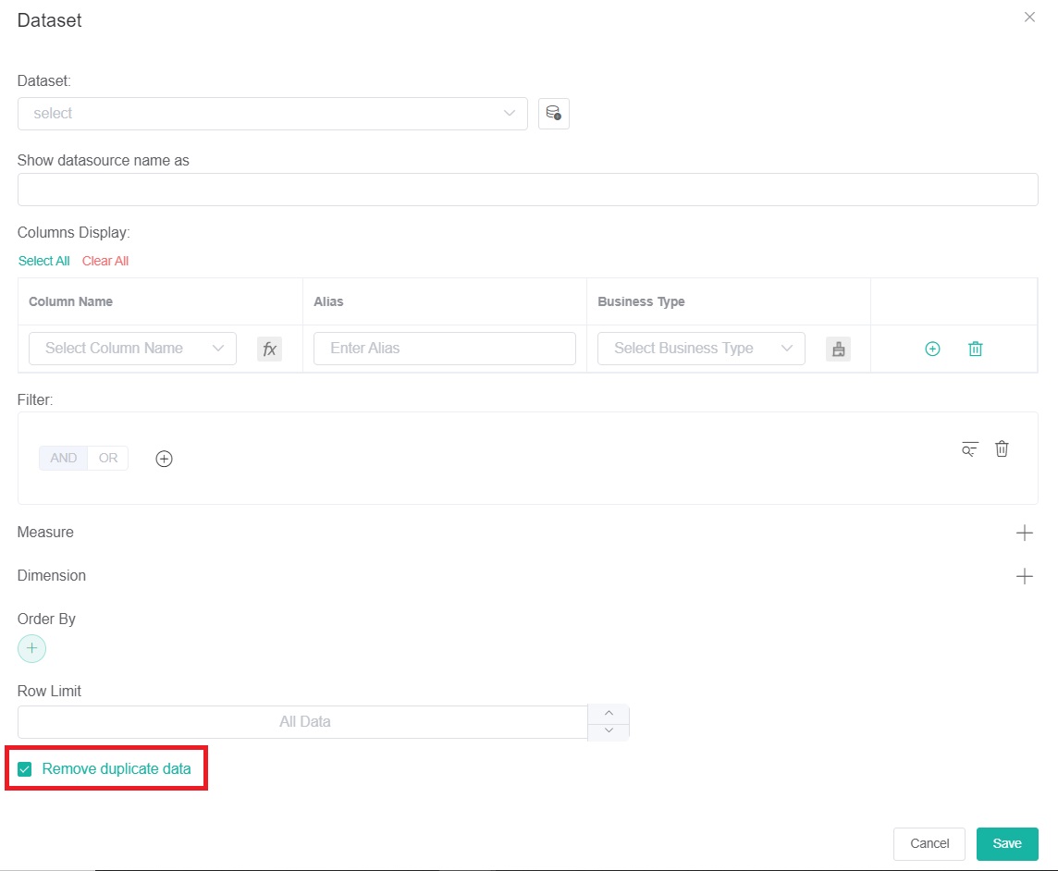The image size is (1058, 871).
Task: Delete the column row using trash icon
Action: click(x=975, y=349)
